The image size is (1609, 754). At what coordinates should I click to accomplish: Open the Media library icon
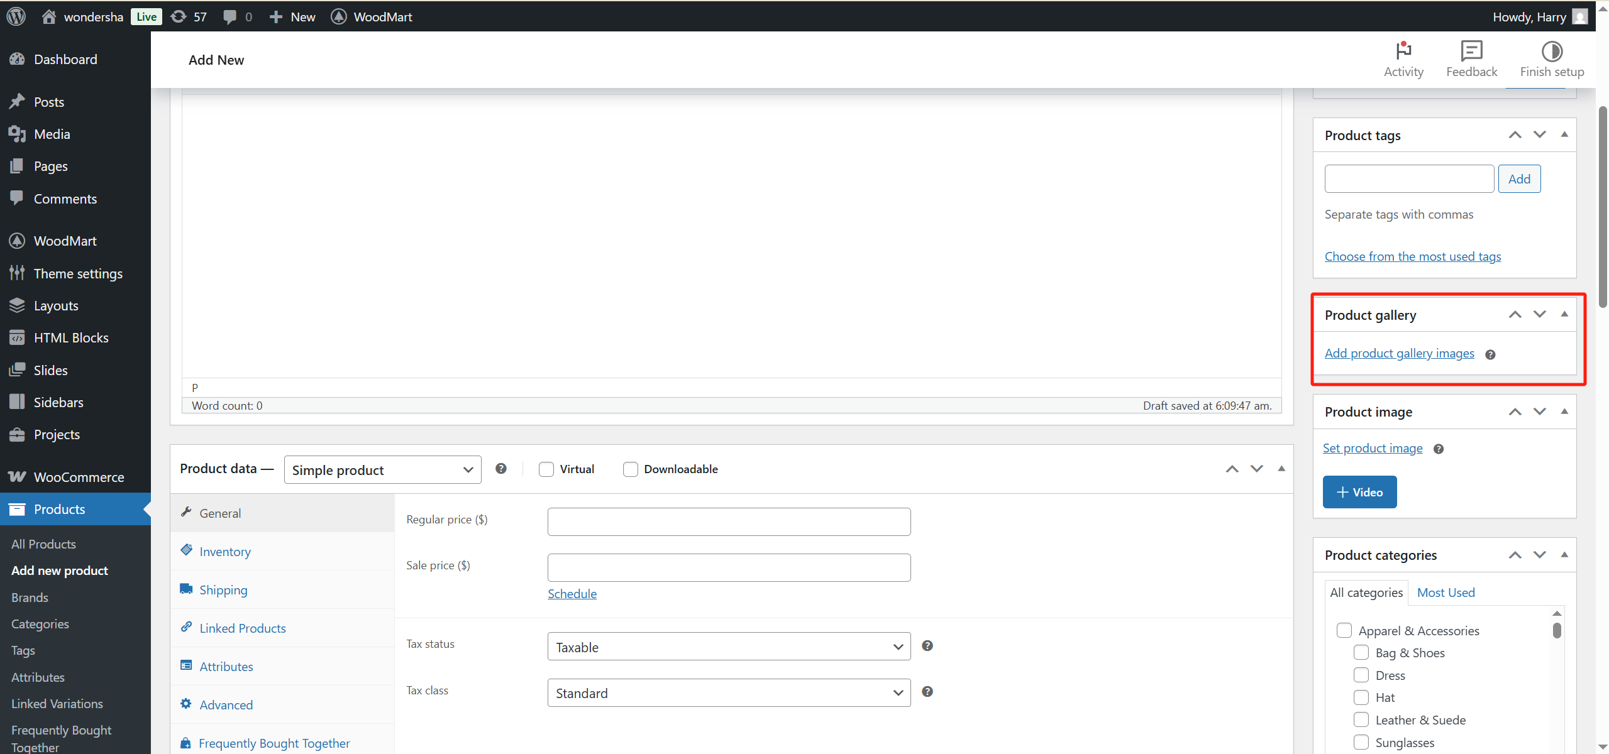coord(17,133)
